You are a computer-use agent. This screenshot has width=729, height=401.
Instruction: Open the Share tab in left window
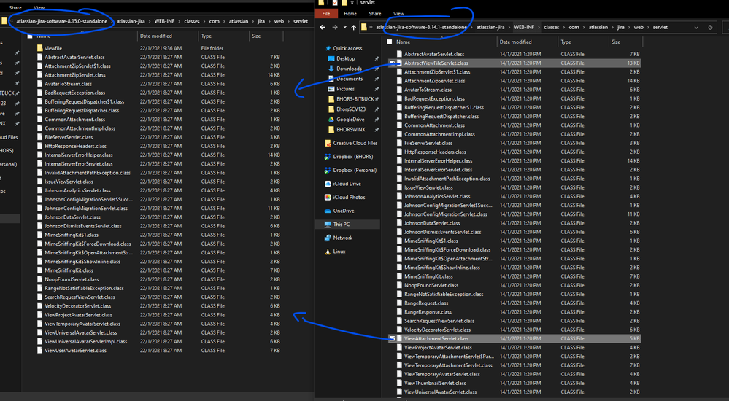[15, 8]
